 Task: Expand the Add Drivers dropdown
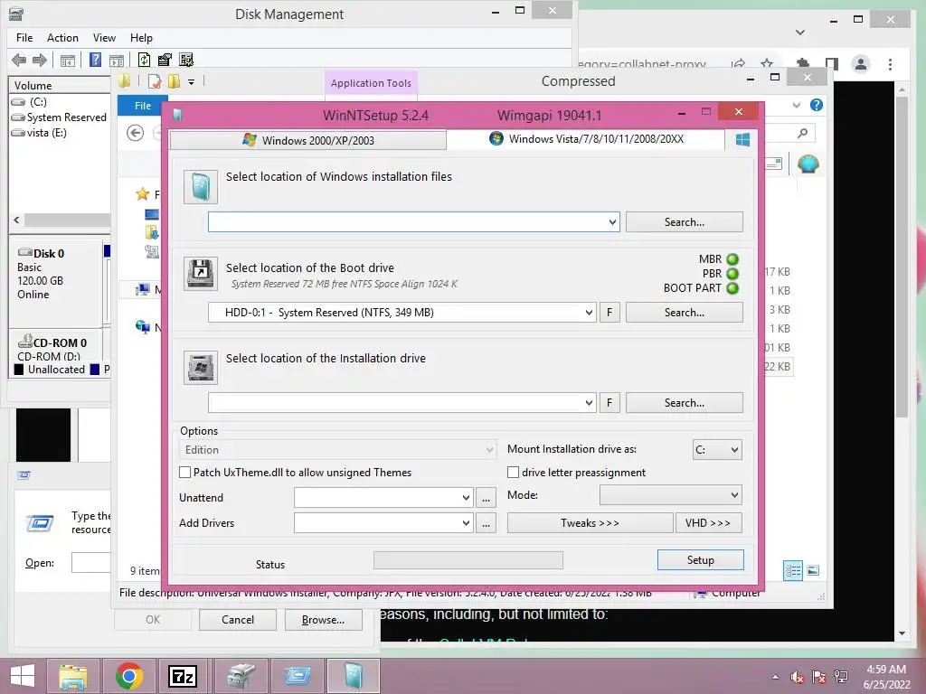coord(466,523)
